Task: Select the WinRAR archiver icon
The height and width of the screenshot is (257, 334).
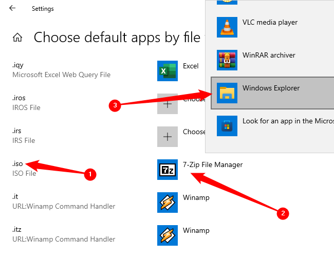Action: (x=227, y=60)
